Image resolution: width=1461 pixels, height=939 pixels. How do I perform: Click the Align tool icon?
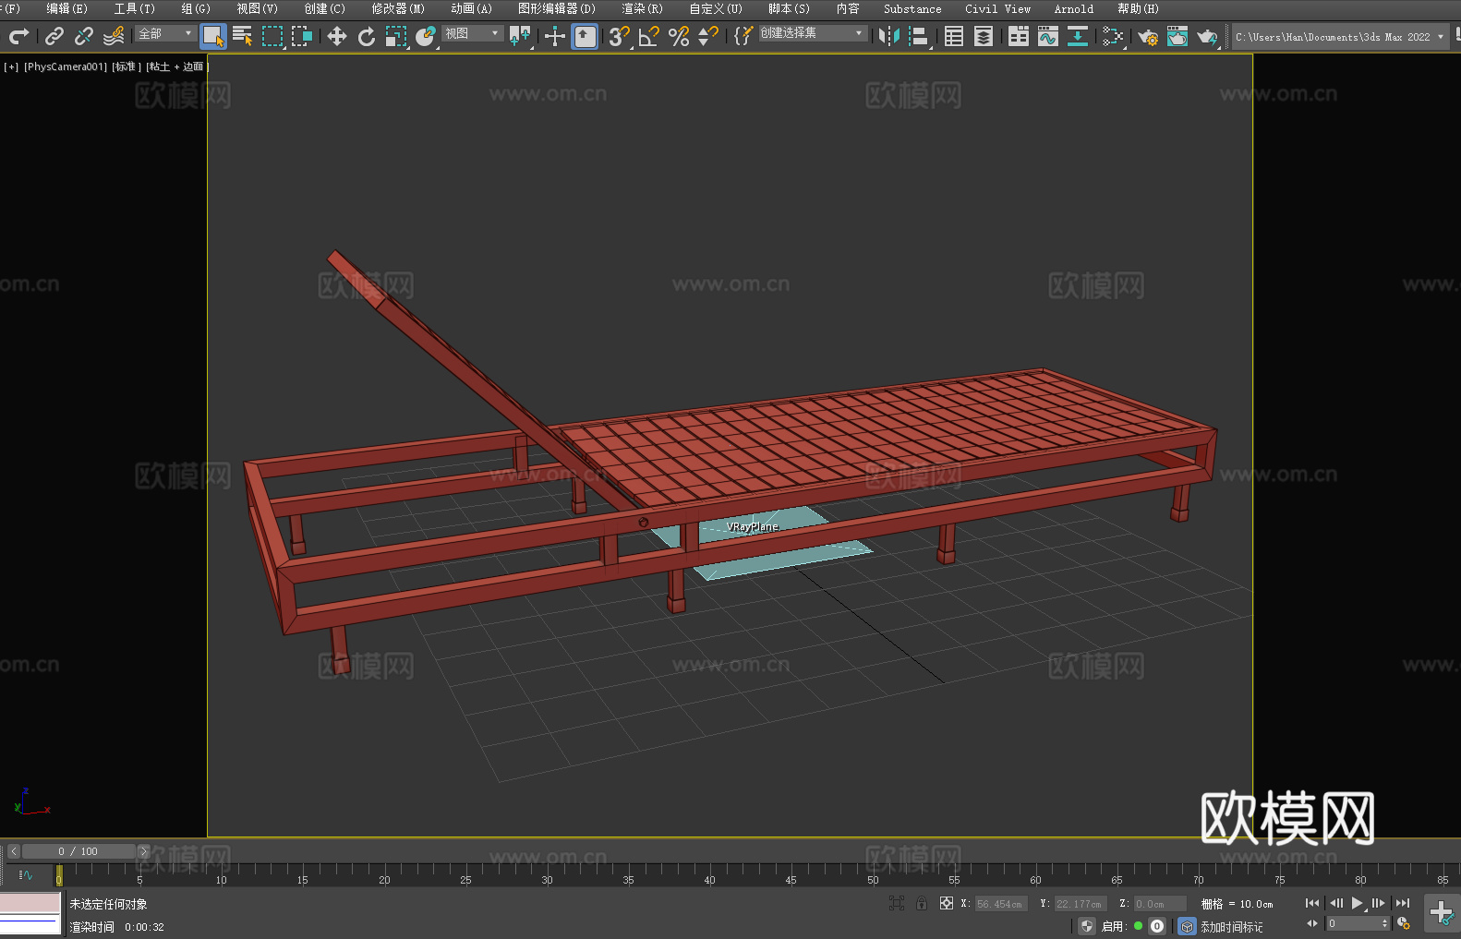click(919, 36)
